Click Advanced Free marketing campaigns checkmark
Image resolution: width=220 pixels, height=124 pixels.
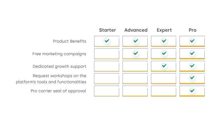coord(136,53)
